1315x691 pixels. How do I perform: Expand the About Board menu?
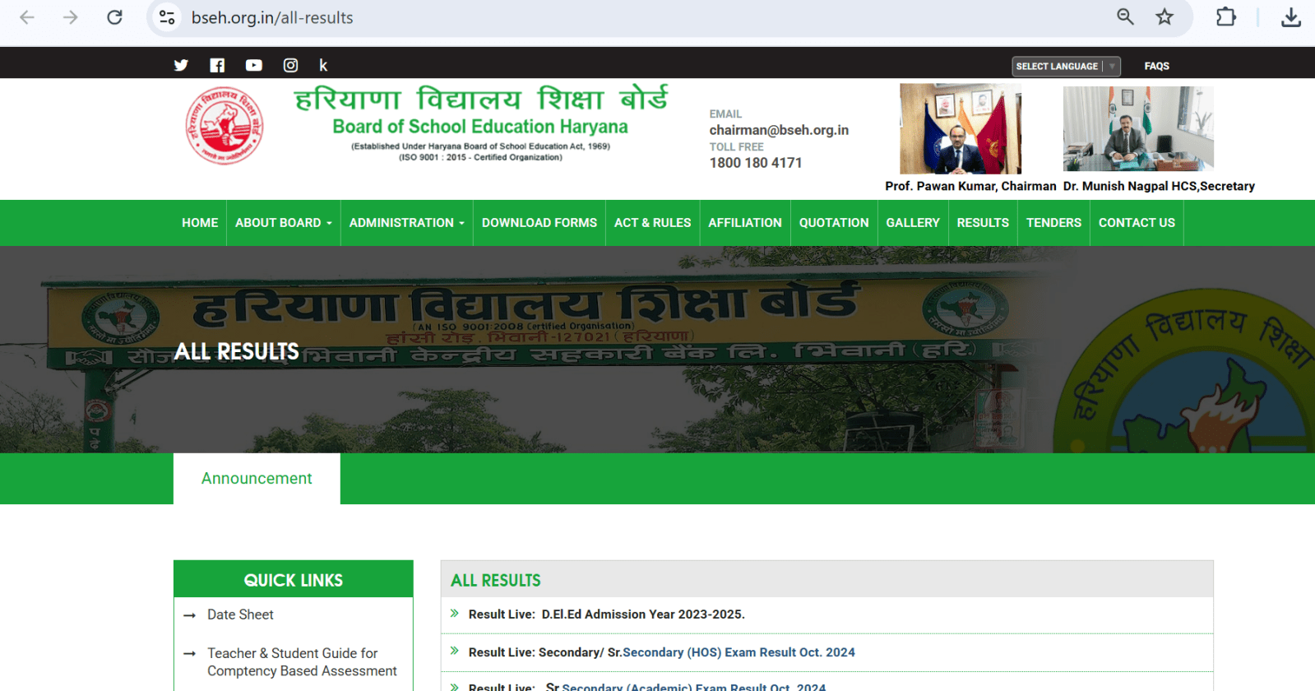coord(283,223)
